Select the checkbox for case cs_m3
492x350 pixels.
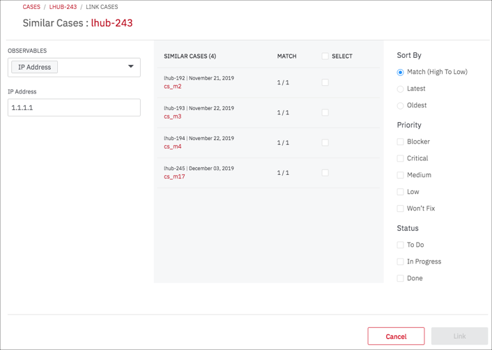click(325, 113)
